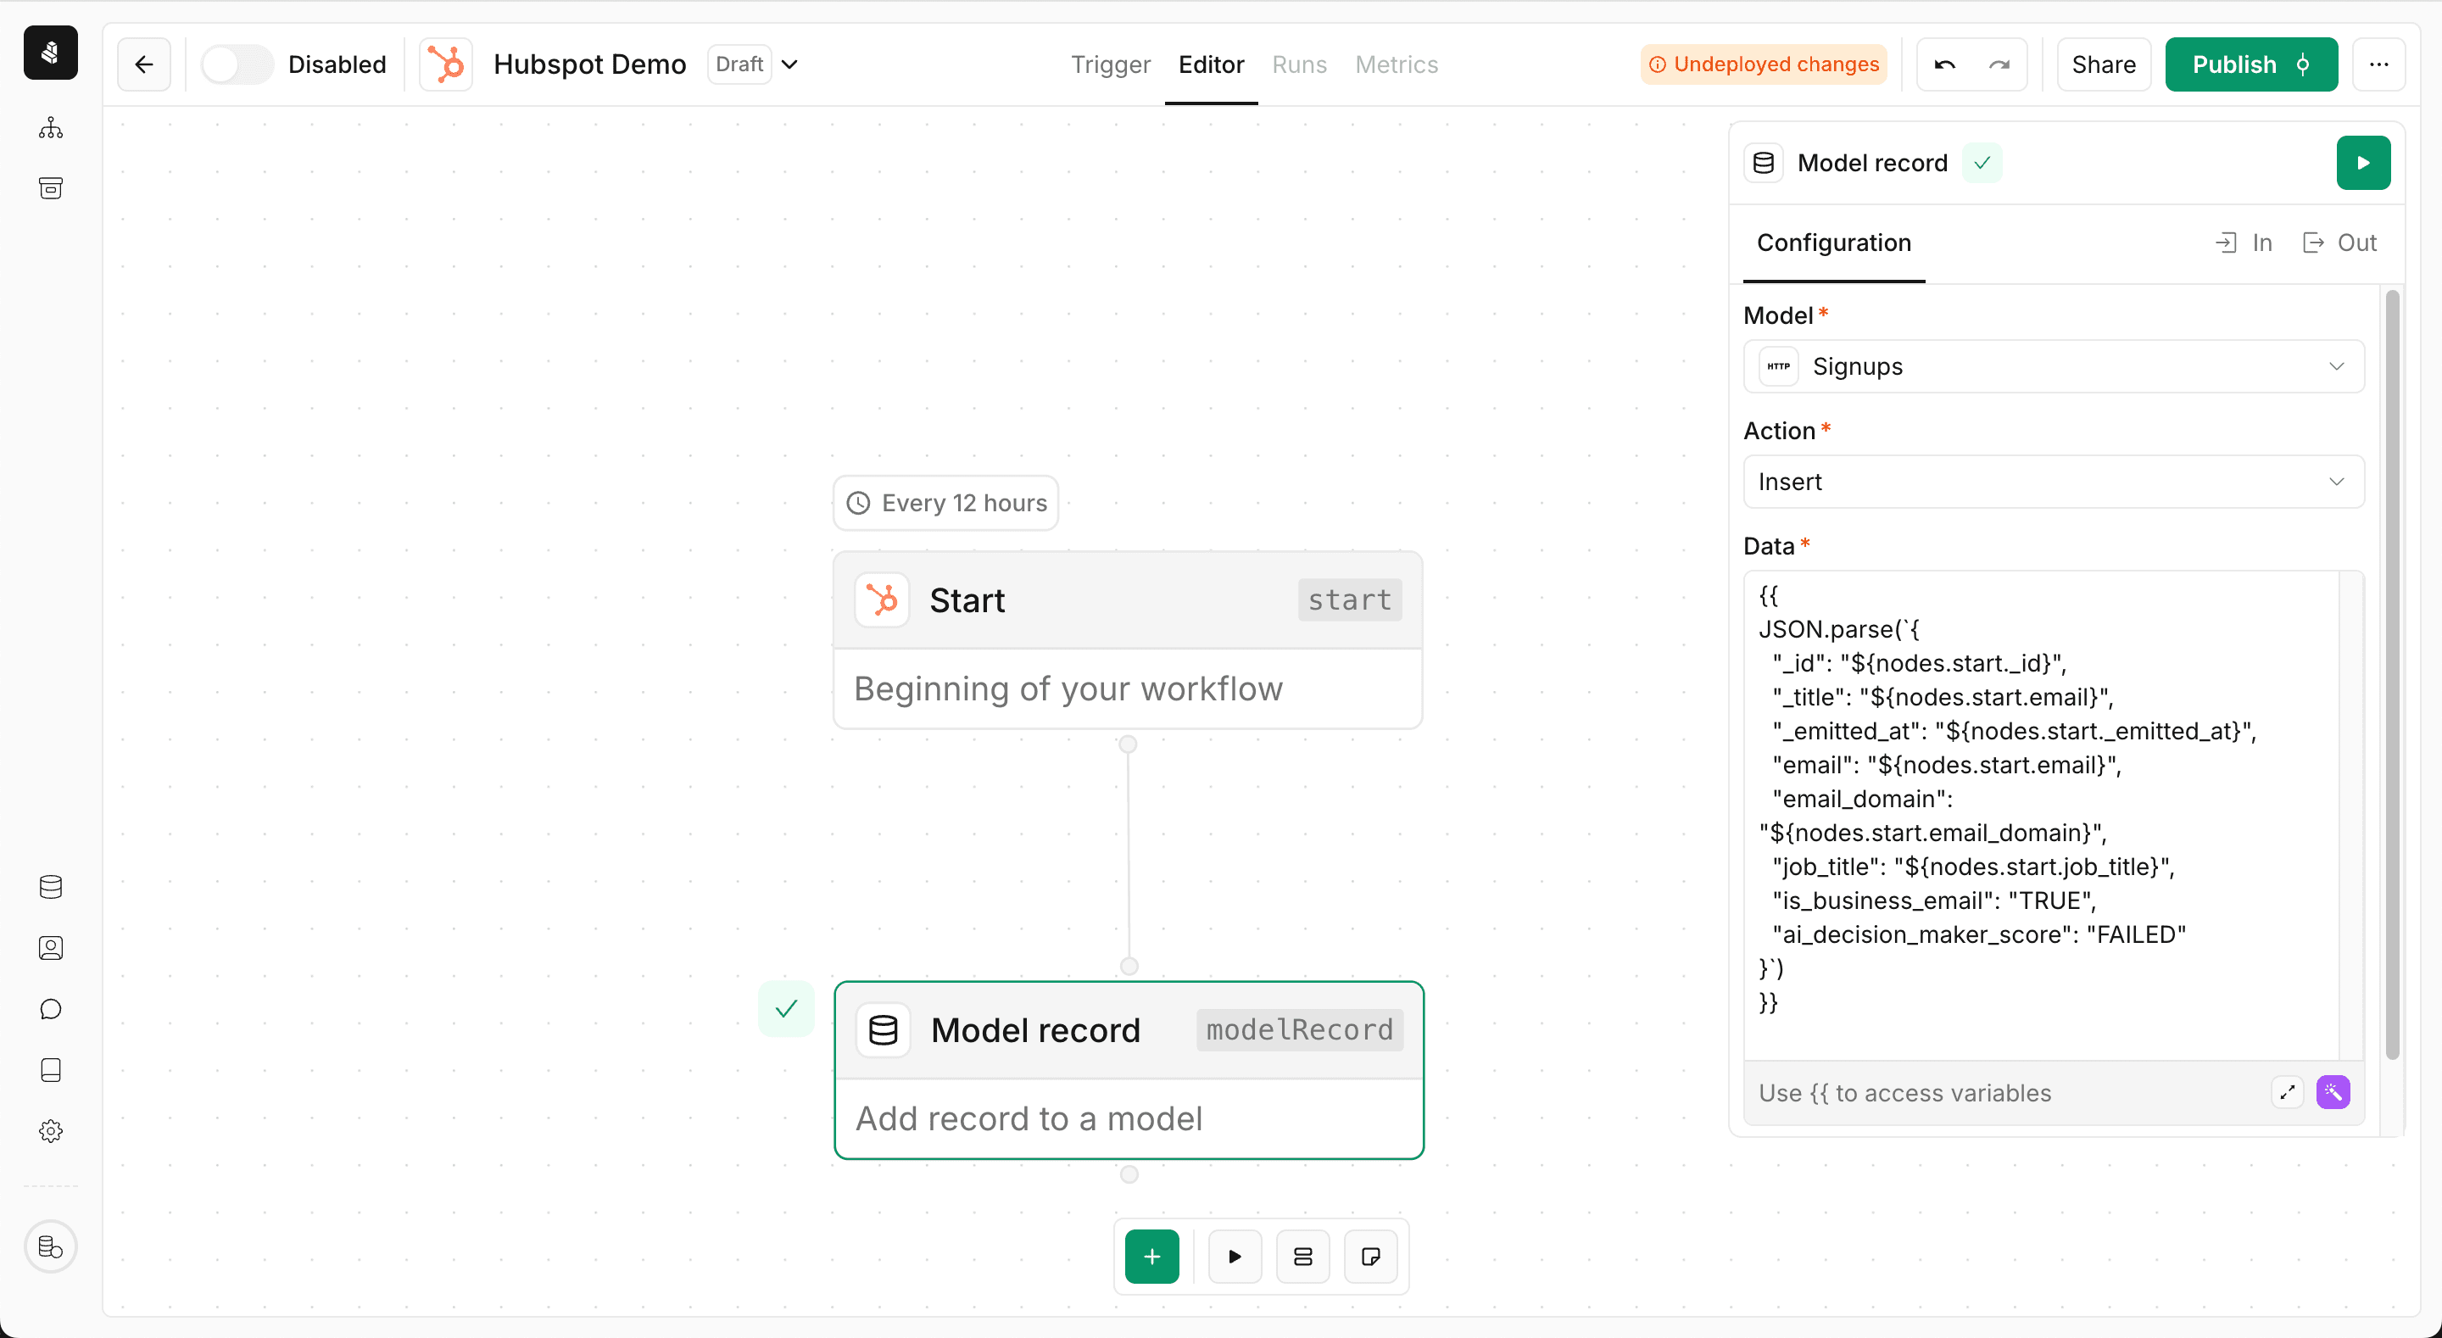Click the Share button
This screenshot has width=2442, height=1338.
(2104, 64)
